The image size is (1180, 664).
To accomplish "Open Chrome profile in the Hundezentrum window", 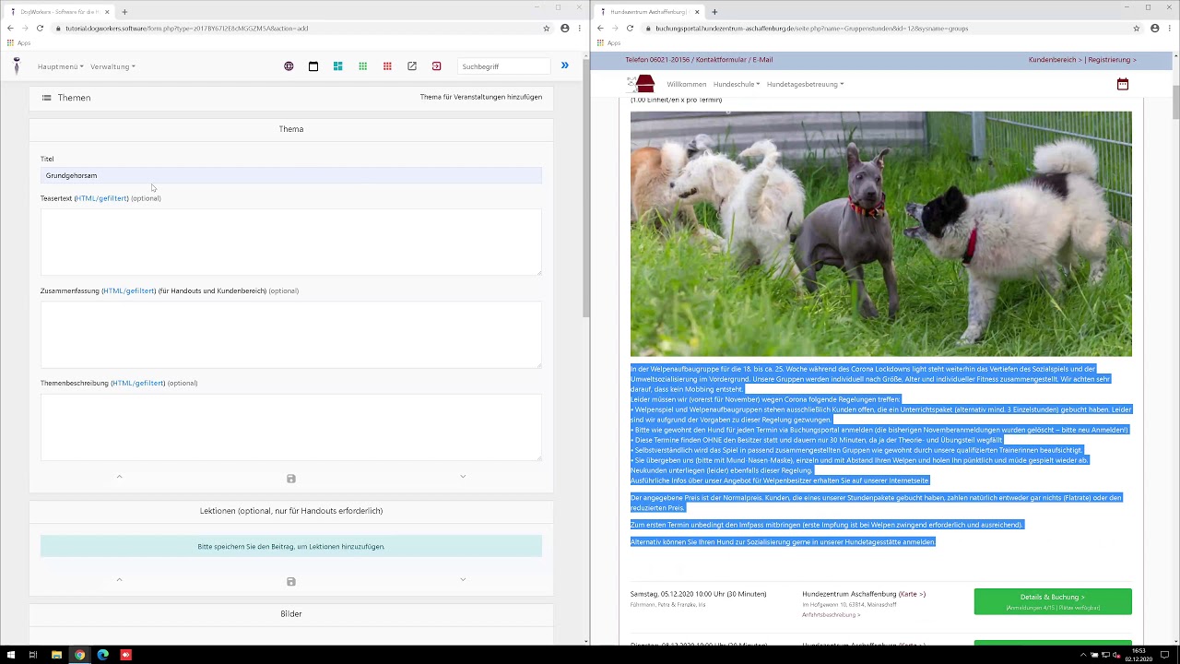I will (x=1155, y=29).
